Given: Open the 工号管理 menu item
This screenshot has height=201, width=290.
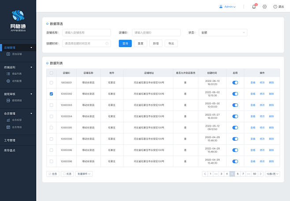Looking at the screenshot, I should click(10, 140).
